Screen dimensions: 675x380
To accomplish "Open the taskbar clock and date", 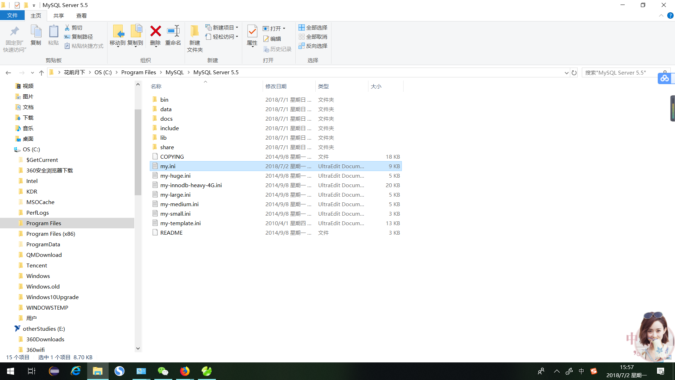I will [627, 371].
